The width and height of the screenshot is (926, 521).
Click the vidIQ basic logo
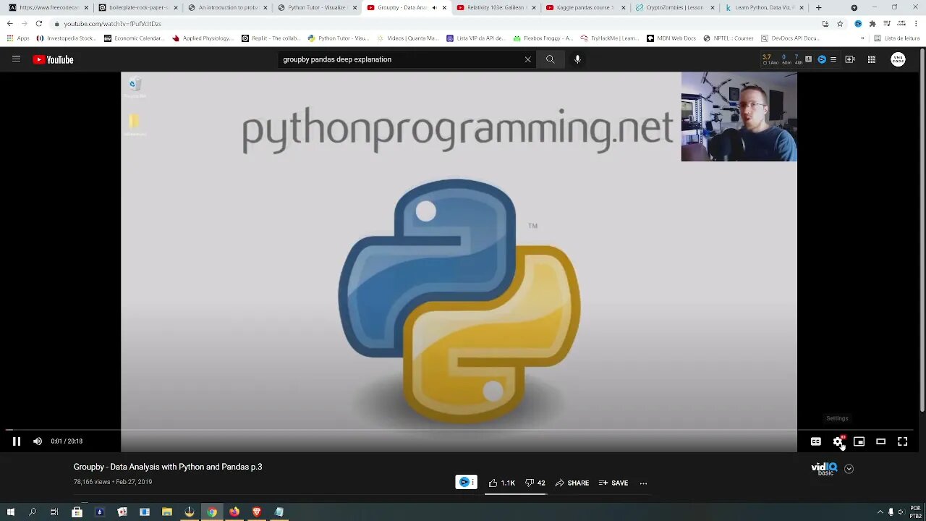(824, 469)
